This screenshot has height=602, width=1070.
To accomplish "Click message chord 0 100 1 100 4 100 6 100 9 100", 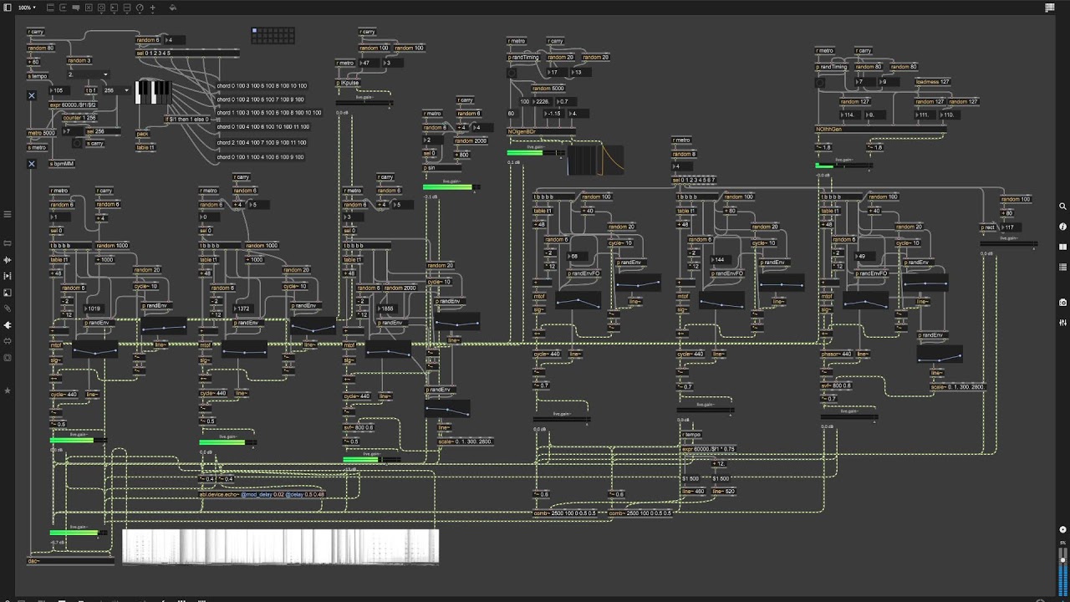I will point(260,156).
